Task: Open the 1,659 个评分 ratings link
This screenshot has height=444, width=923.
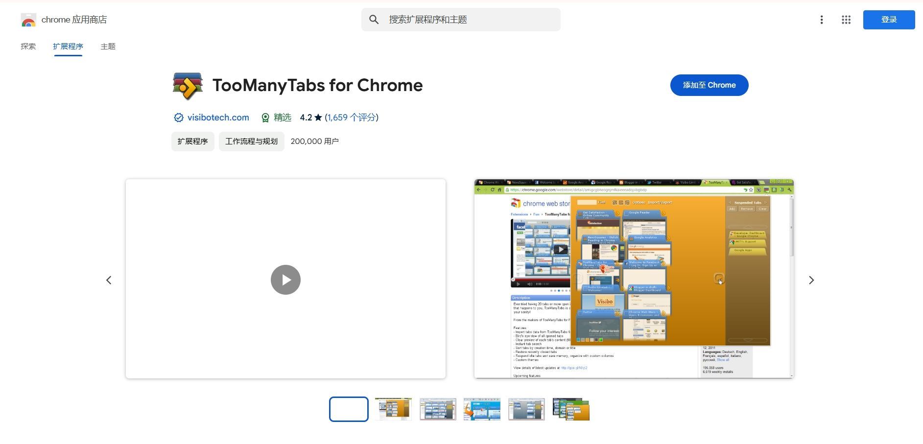Action: pyautogui.click(x=352, y=117)
